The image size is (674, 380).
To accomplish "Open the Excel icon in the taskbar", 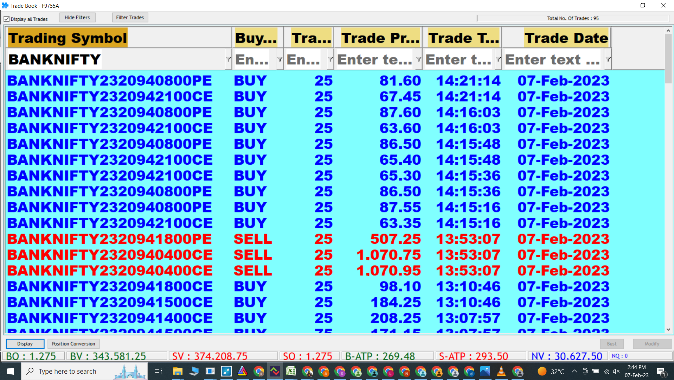I will pyautogui.click(x=291, y=371).
